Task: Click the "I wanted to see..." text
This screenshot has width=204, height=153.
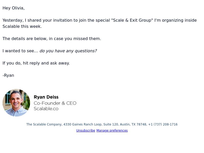Action: click(20, 51)
